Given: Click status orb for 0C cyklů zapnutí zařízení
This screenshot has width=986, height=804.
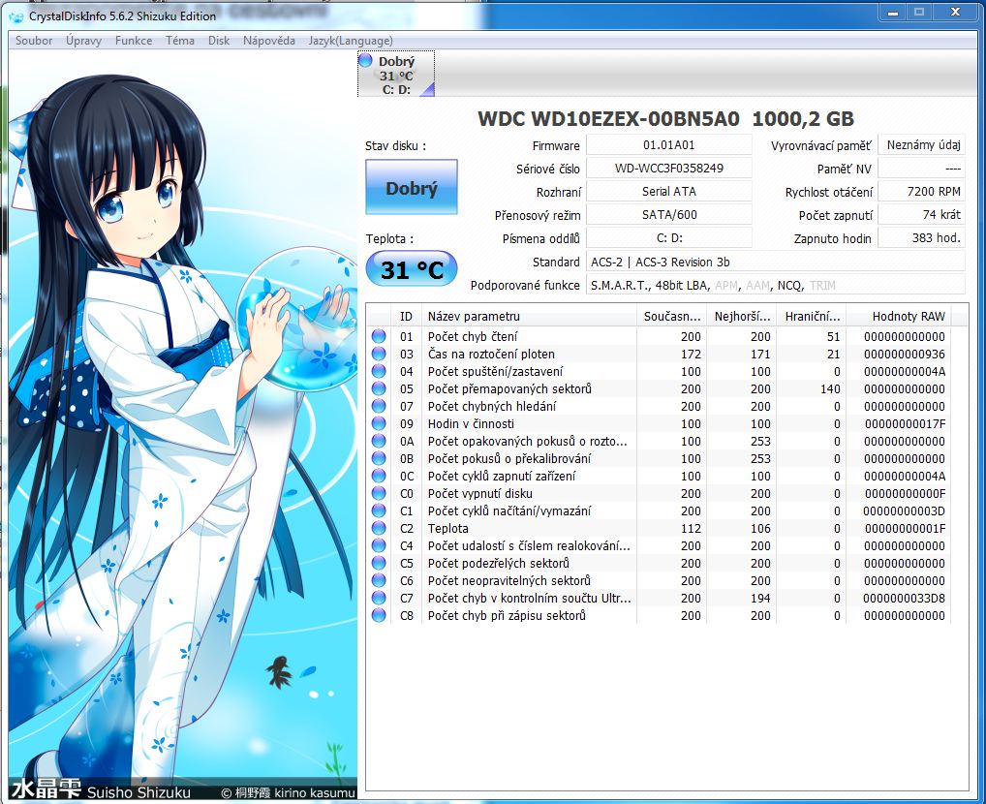Looking at the screenshot, I should (379, 476).
